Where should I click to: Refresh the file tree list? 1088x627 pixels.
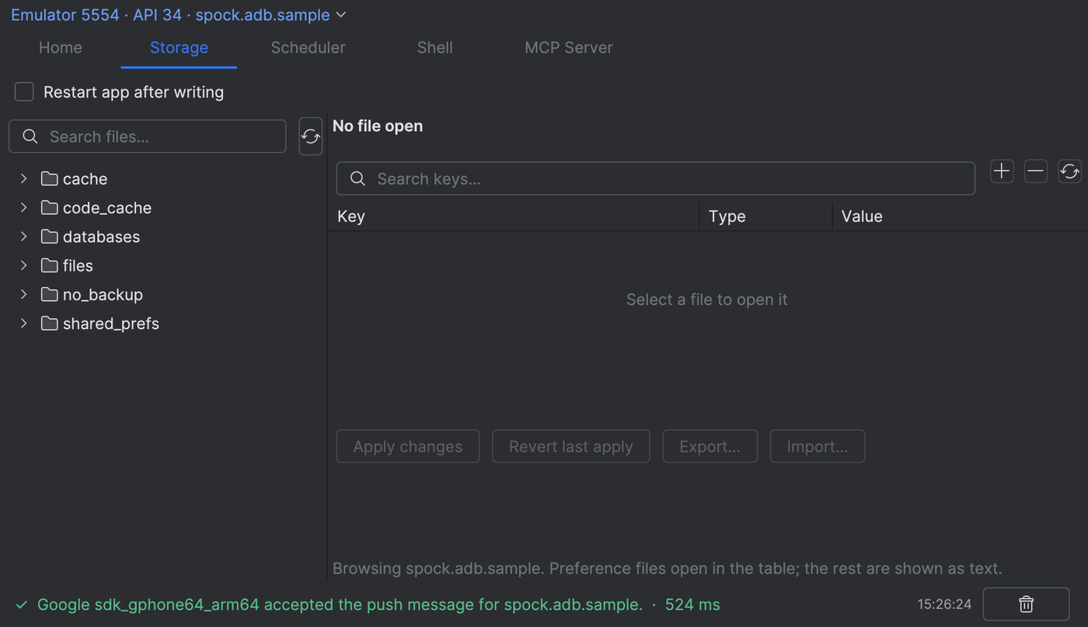311,137
